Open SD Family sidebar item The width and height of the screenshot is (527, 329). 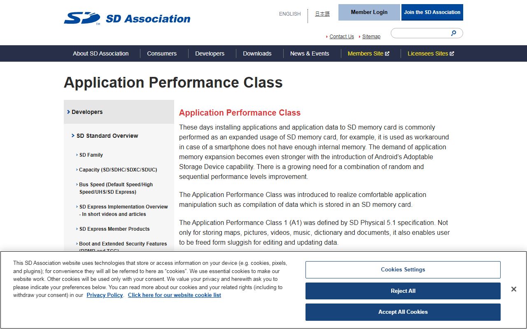pyautogui.click(x=91, y=155)
